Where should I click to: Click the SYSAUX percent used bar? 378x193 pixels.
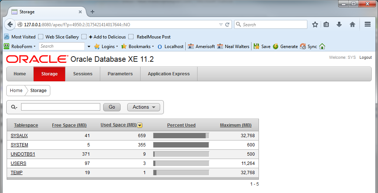click(181, 136)
